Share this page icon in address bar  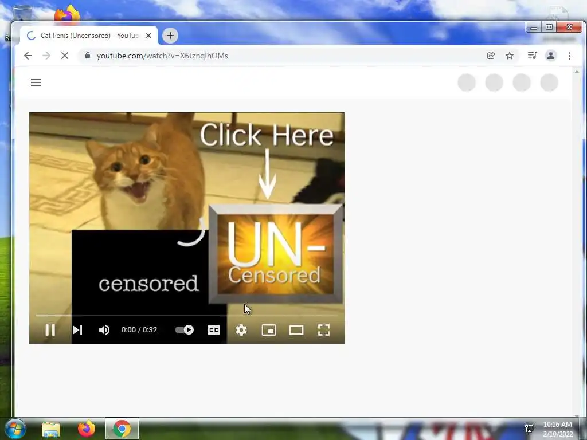pyautogui.click(x=491, y=56)
